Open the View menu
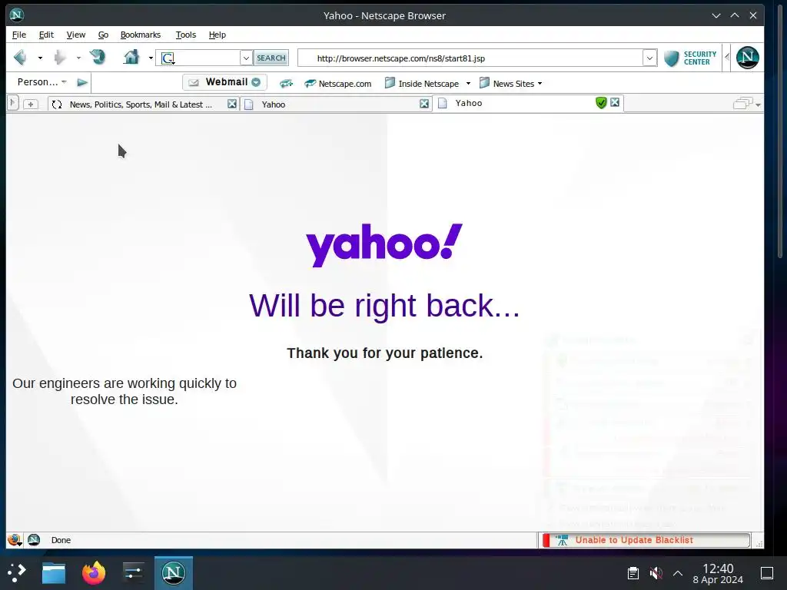 [76, 35]
